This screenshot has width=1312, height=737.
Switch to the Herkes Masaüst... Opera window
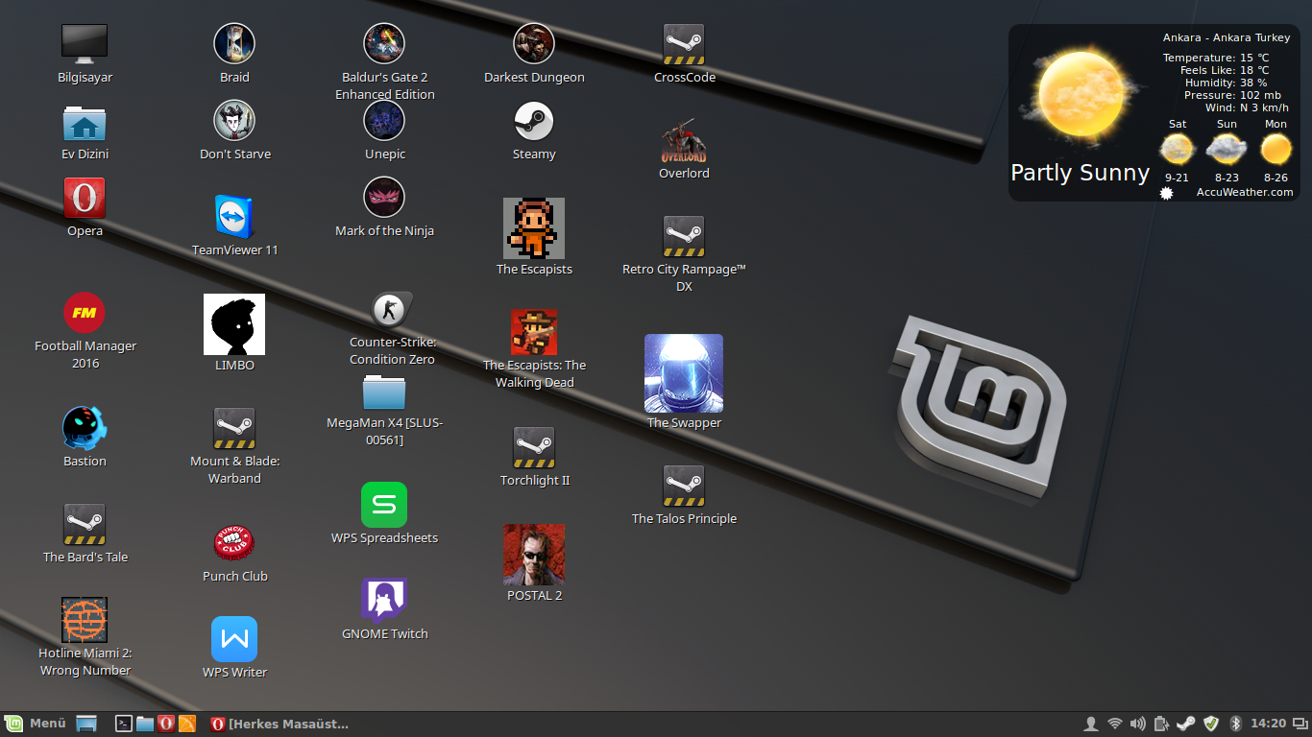(x=279, y=724)
